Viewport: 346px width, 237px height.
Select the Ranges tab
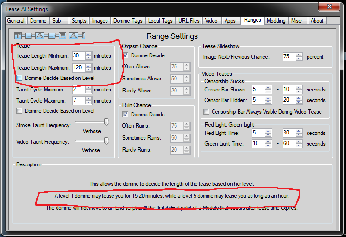click(x=252, y=20)
